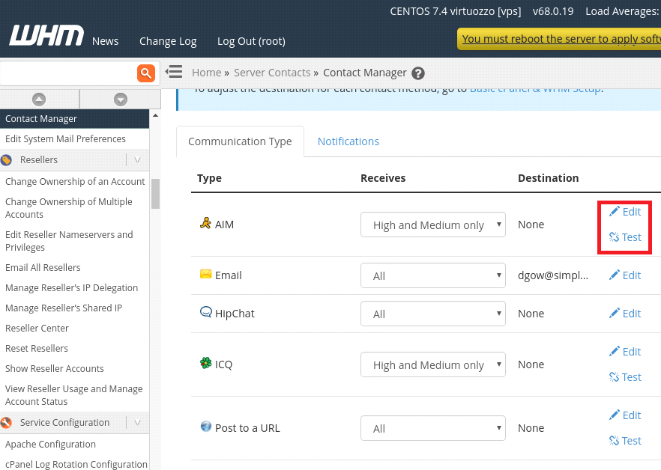Open the HipChat Receives dropdown

coord(433,314)
